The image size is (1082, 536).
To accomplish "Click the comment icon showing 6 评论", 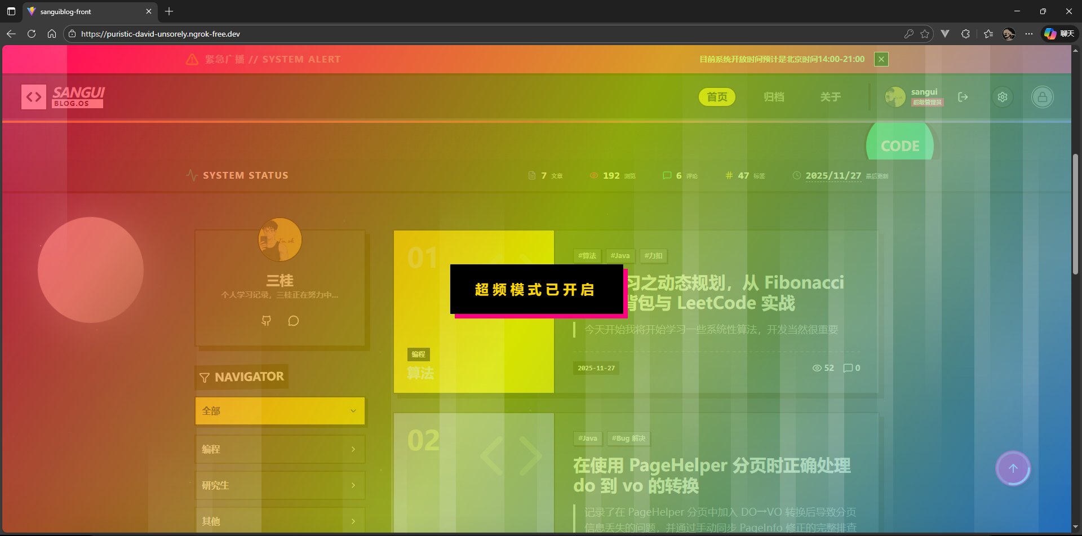I will pos(667,175).
